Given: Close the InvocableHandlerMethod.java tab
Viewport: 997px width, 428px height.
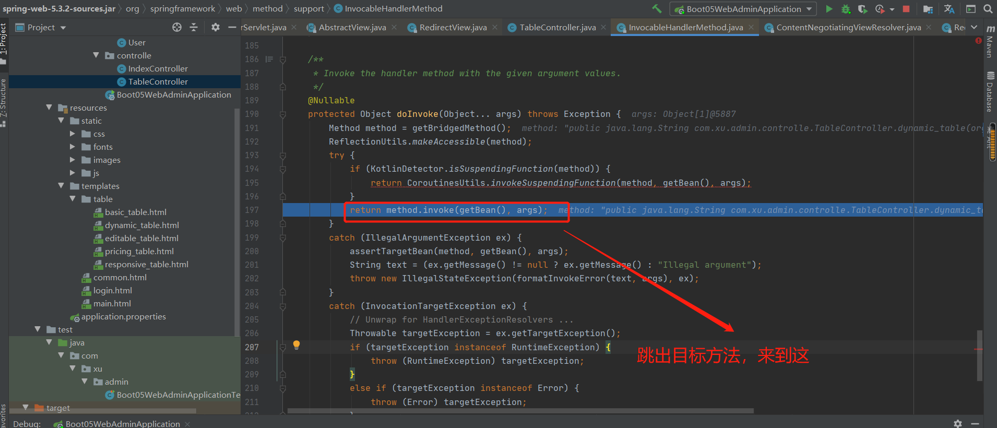Looking at the screenshot, I should pos(751,27).
